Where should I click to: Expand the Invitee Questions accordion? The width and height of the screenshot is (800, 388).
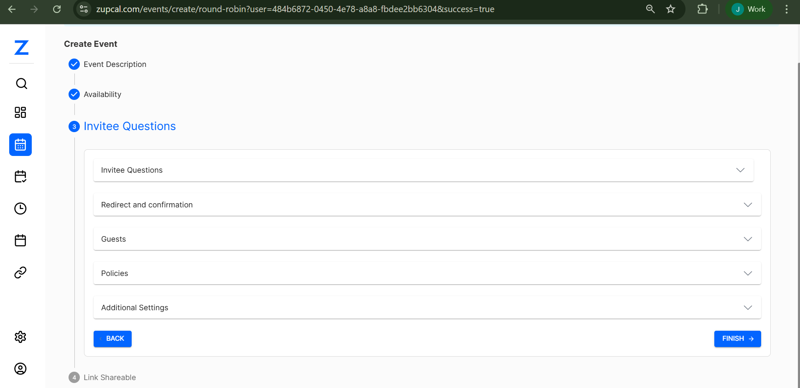pyautogui.click(x=423, y=170)
